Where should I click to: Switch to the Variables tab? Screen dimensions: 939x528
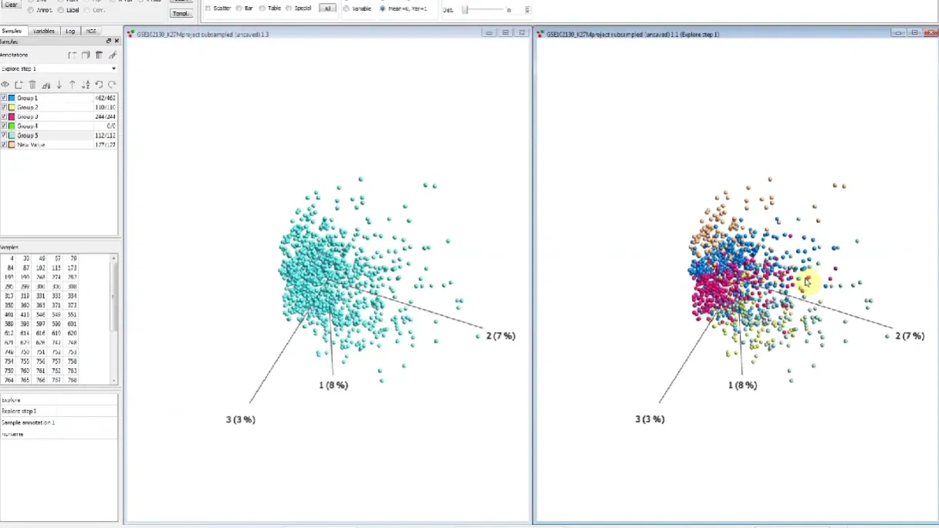click(43, 31)
